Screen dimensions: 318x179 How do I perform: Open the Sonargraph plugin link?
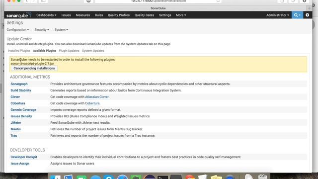click(19, 84)
